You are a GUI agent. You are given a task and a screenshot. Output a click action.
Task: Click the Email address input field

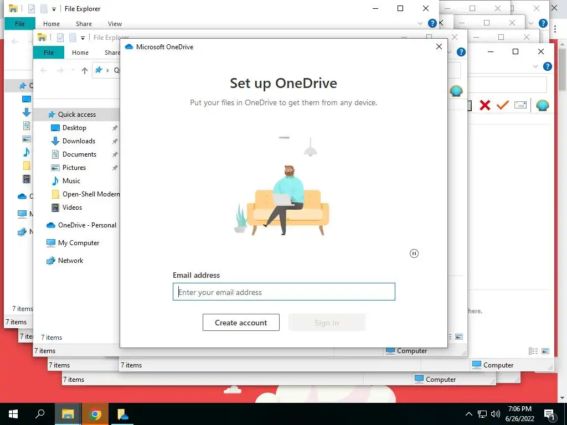pos(284,292)
